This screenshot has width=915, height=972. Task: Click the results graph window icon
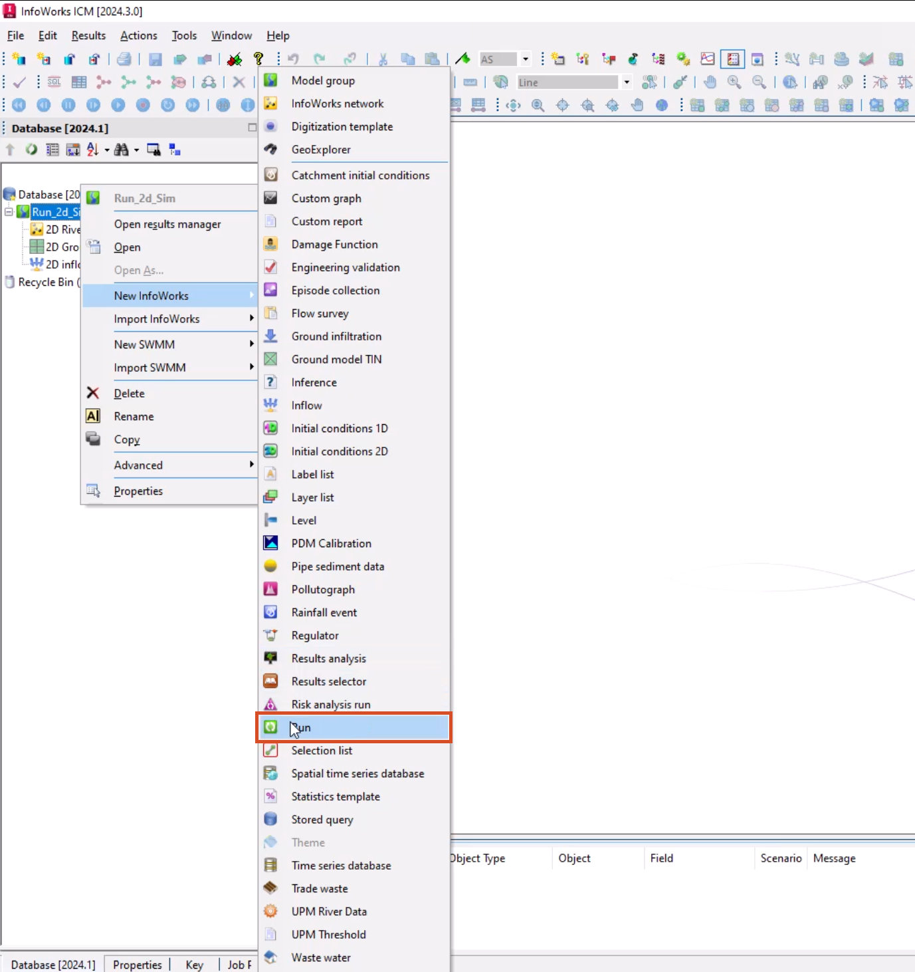coord(708,59)
